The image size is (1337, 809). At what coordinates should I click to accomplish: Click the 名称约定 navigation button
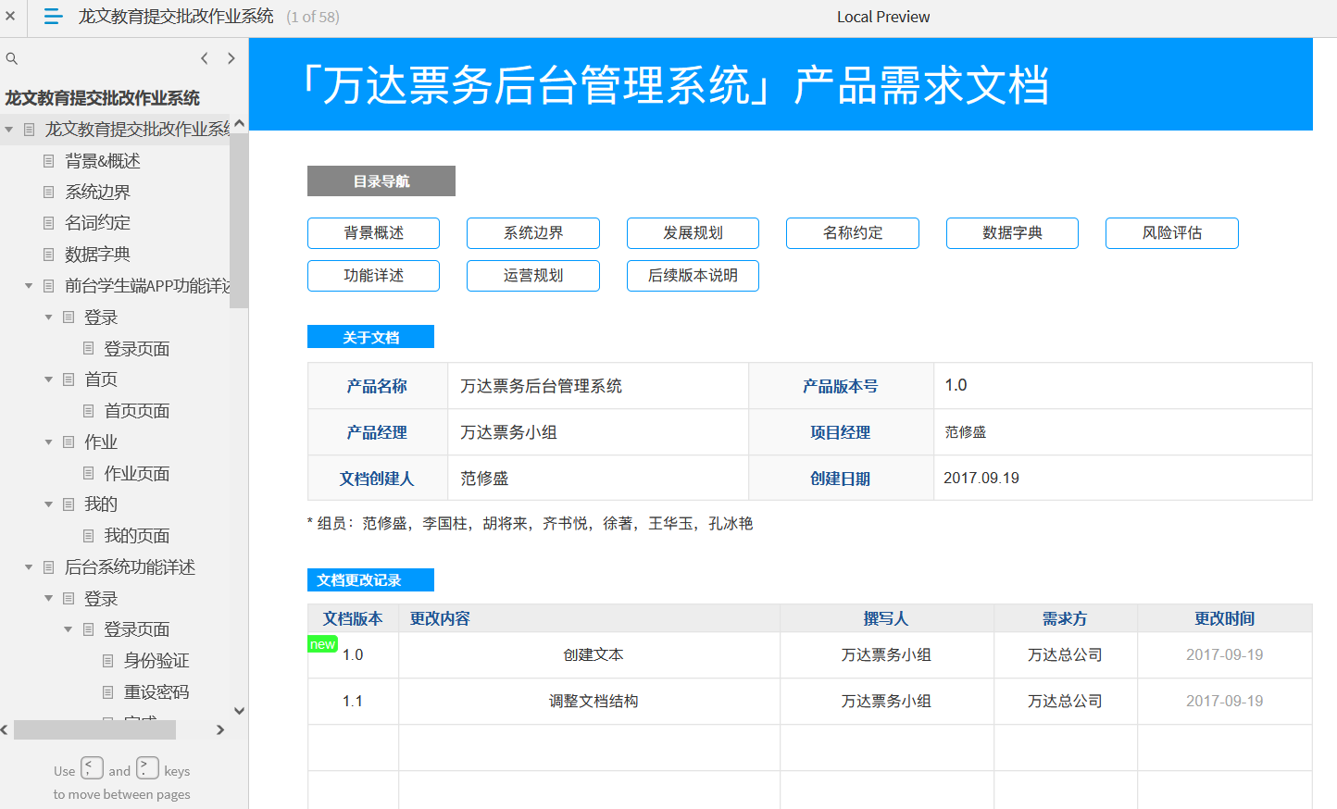coord(853,233)
